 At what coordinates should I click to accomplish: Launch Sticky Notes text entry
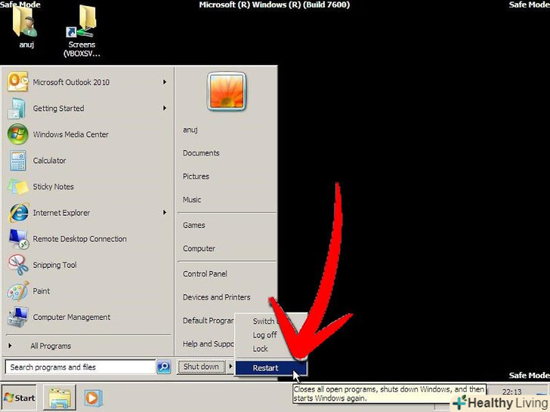pyautogui.click(x=54, y=186)
